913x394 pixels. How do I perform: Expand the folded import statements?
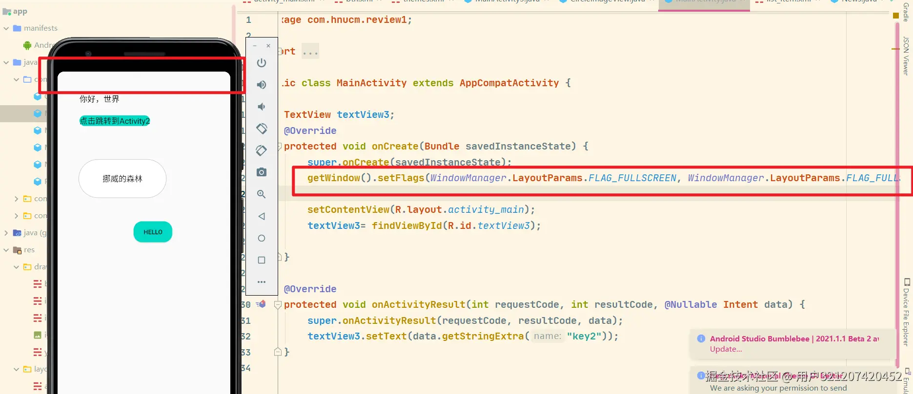(310, 52)
